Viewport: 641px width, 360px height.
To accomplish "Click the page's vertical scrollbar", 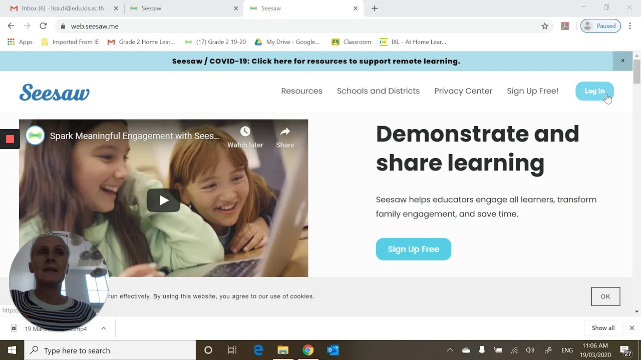I will tap(637, 72).
